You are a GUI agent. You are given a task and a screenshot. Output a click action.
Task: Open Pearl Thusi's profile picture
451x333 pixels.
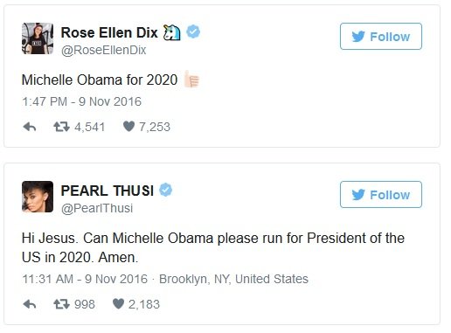38,197
